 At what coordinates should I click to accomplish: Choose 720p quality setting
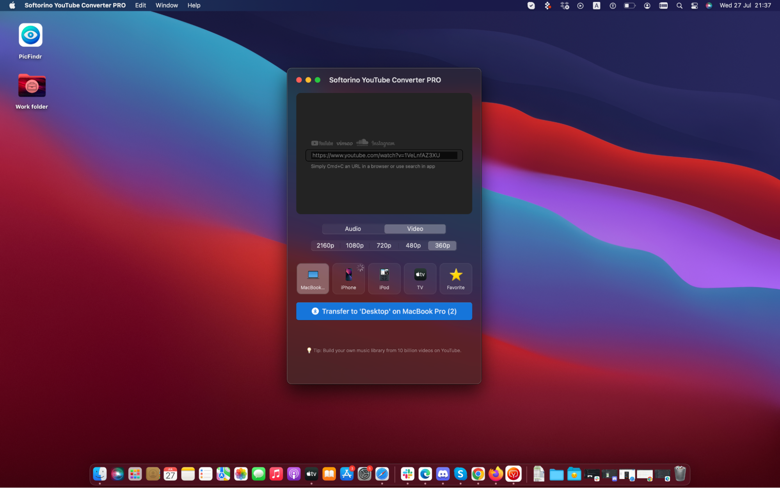pos(384,246)
